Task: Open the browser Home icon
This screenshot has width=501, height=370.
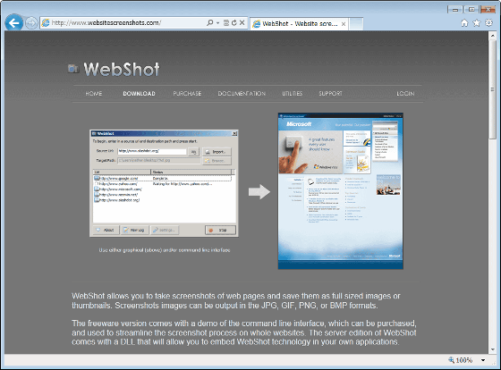Action: coord(464,23)
